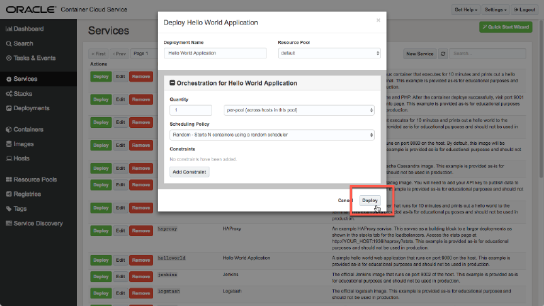Click Remove for the haproxy service
544x306 pixels.
(x=141, y=231)
